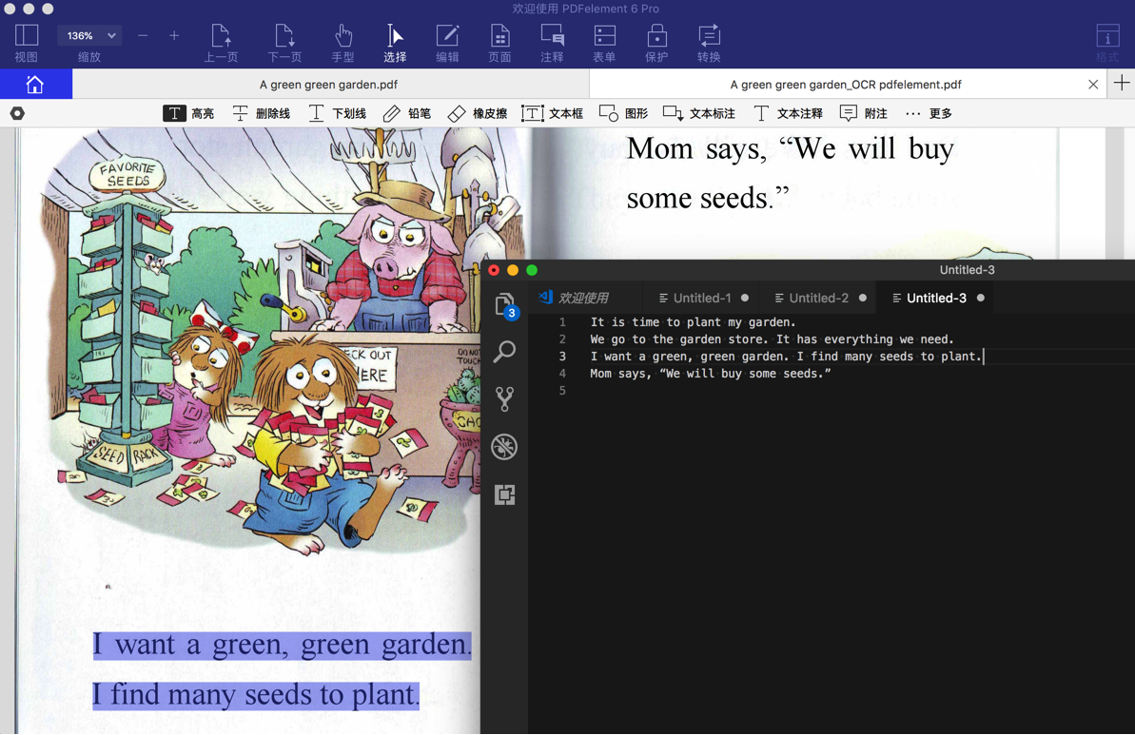Select the 文本框 text box tool

point(552,113)
